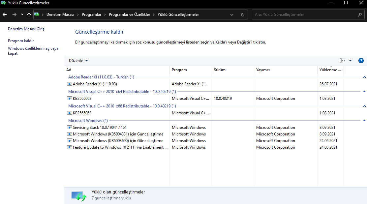Collapse the Microsoft Windows group
The image size is (367, 204).
click(364, 121)
